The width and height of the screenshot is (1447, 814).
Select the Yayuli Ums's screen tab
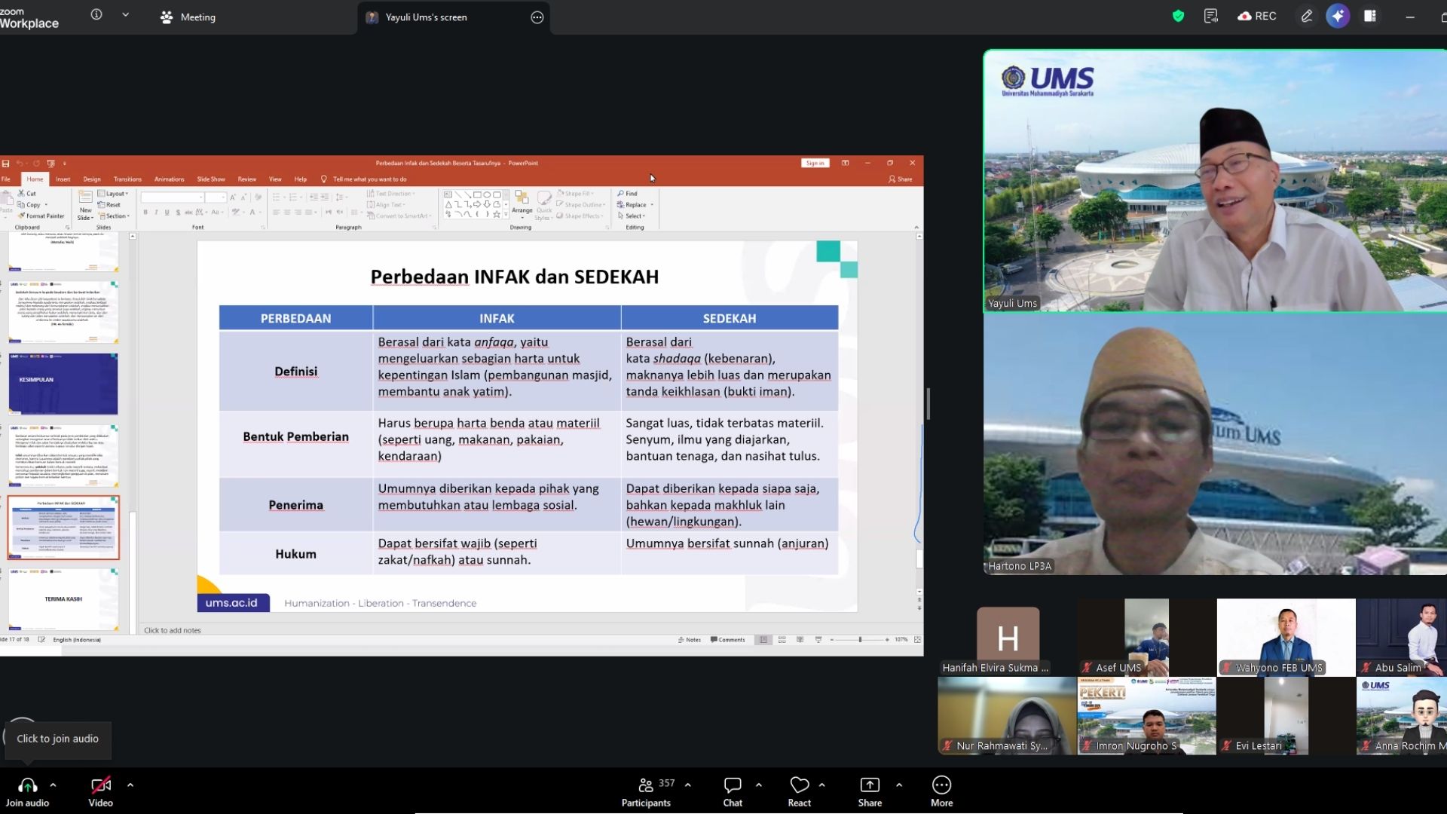pyautogui.click(x=426, y=17)
